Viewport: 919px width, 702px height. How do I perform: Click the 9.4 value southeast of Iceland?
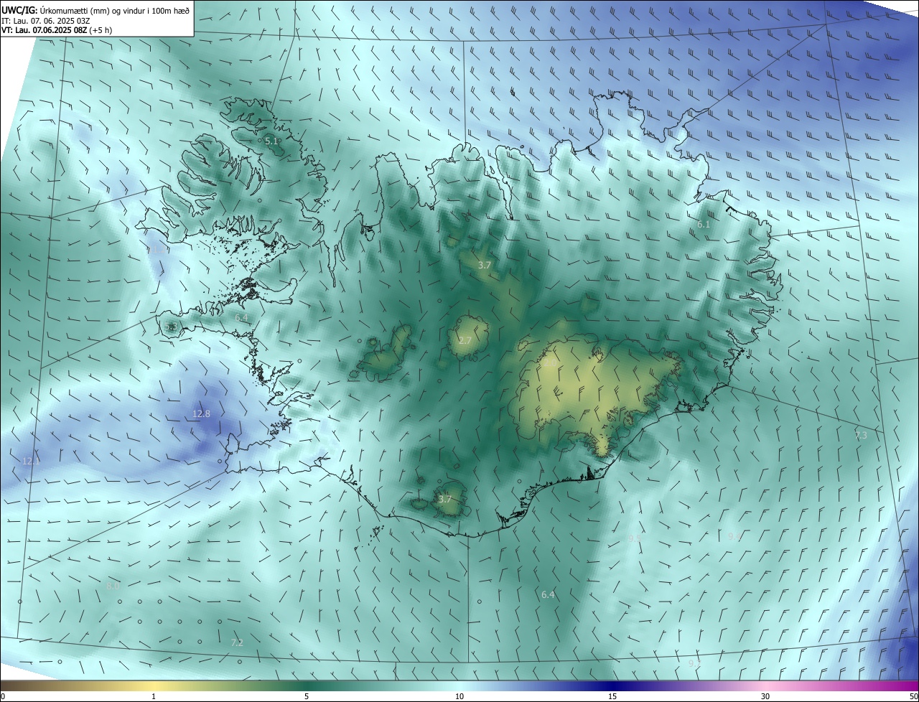tap(734, 536)
